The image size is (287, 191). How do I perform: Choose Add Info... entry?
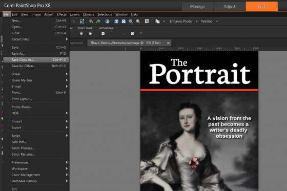(x=36, y=142)
